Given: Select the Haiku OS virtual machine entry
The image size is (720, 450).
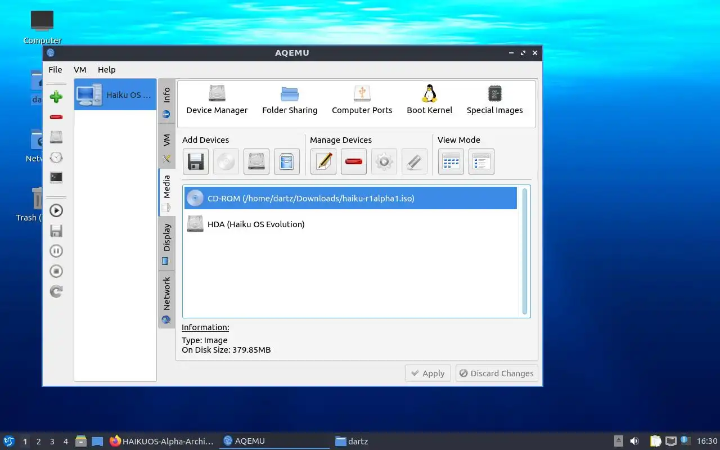Looking at the screenshot, I should coord(115,94).
